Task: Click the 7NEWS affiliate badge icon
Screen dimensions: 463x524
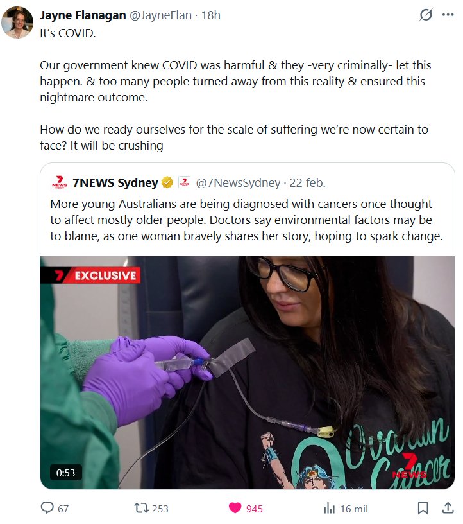Action: pos(184,182)
